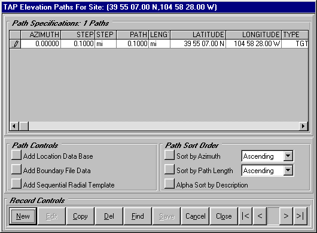This screenshot has width=317, height=233.
Task: Select the longitude cell 104 58 28.00 W
Action: point(254,44)
